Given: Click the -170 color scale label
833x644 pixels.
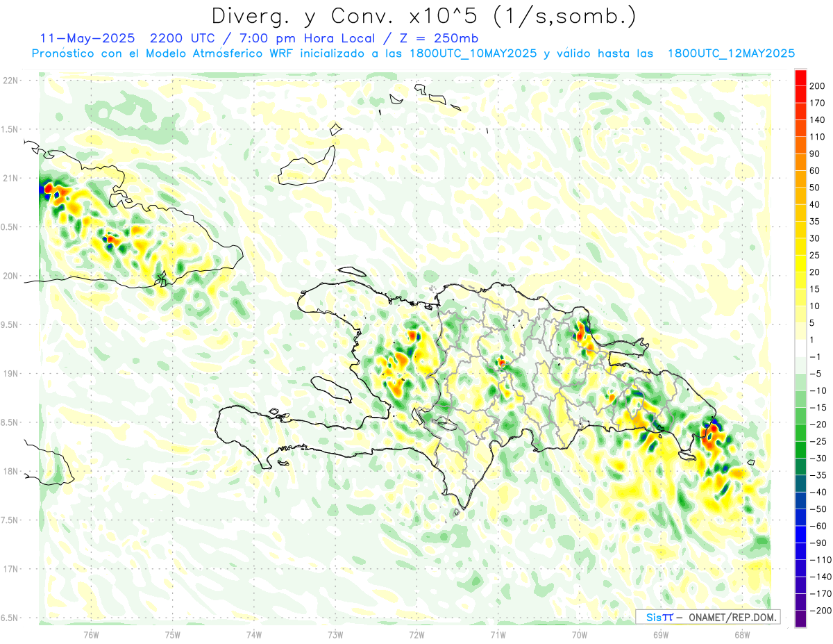Looking at the screenshot, I should point(820,595).
